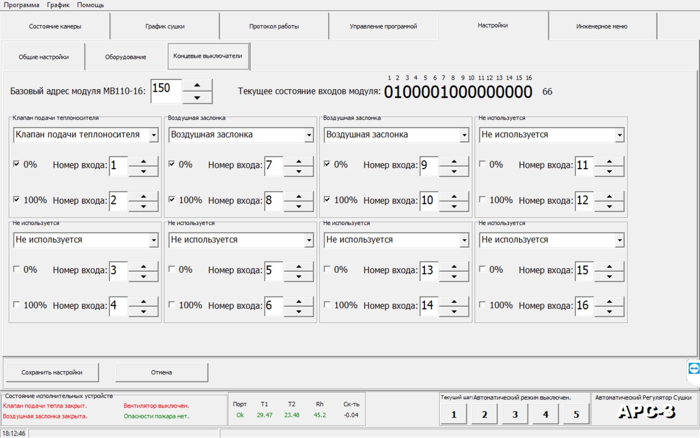Click the TeamViewer side panel icon

[x=694, y=369]
